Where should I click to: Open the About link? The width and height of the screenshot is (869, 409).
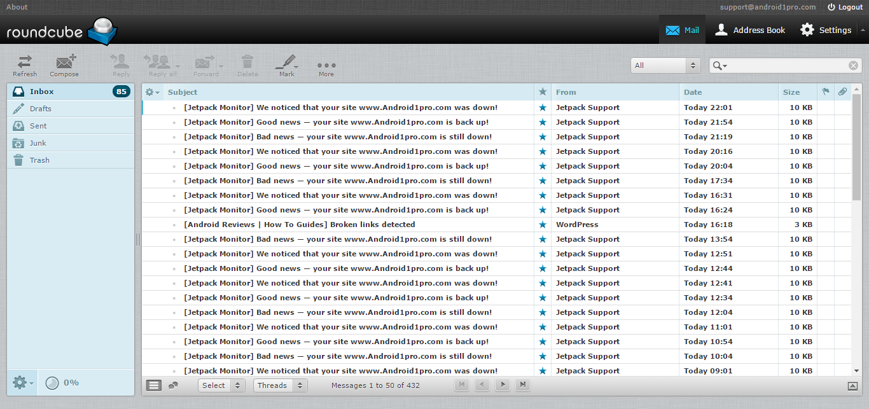(17, 7)
